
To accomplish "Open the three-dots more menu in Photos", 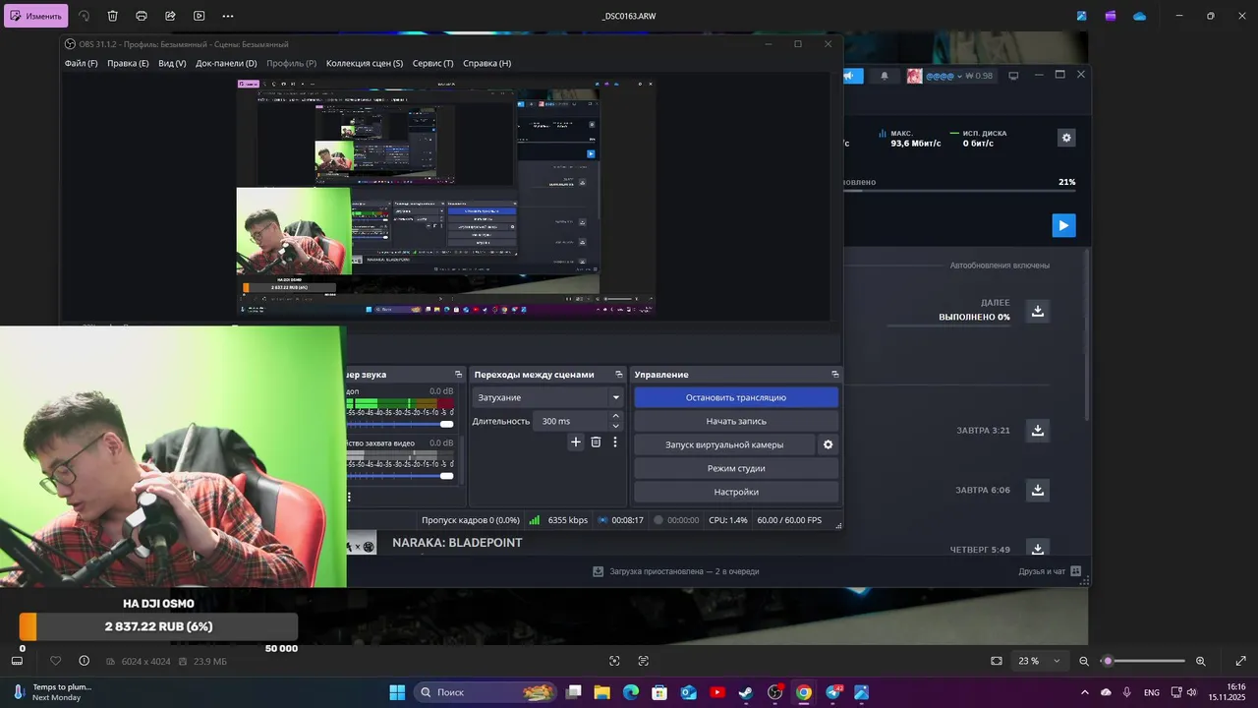I will [x=228, y=16].
